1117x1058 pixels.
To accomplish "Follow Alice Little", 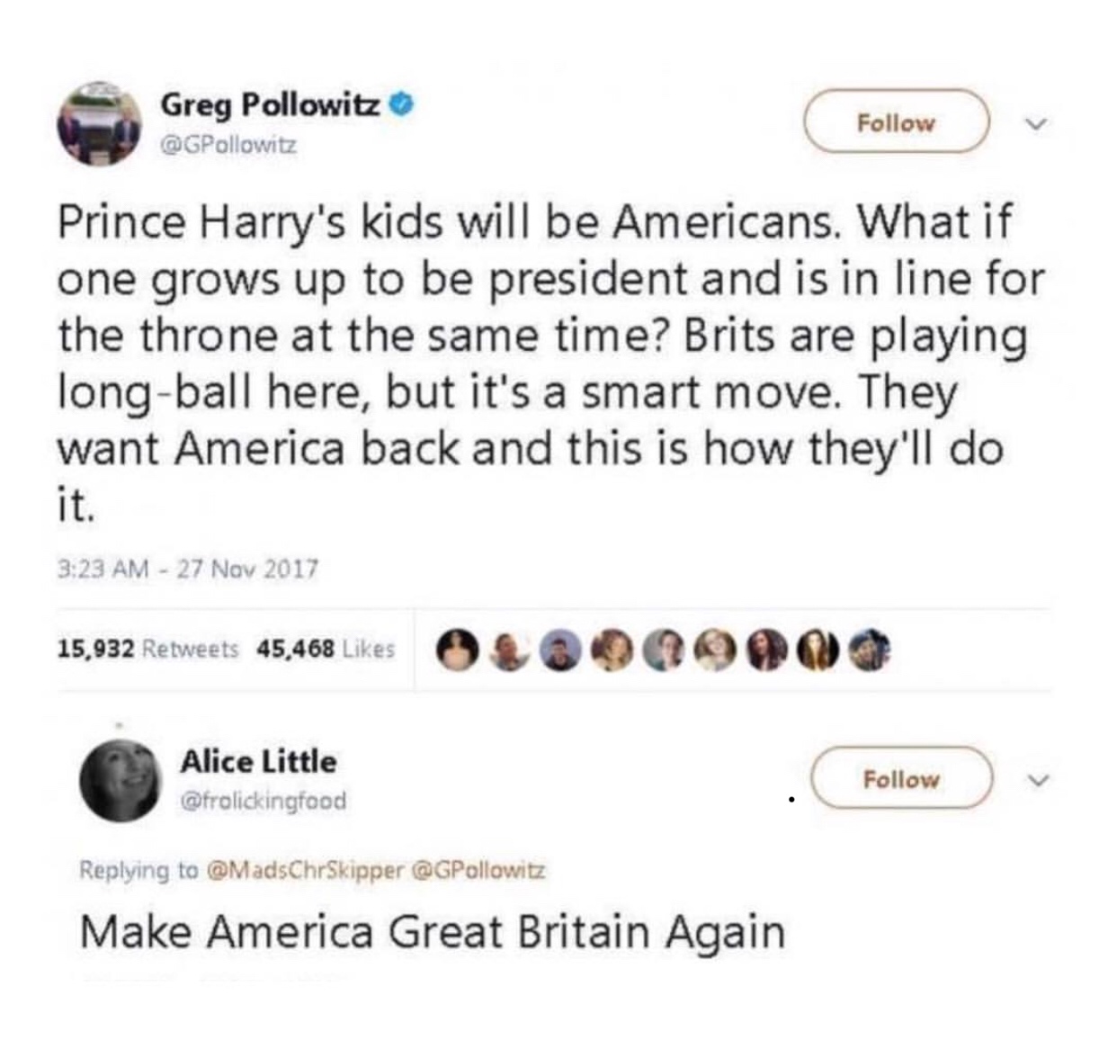I will pos(901,778).
